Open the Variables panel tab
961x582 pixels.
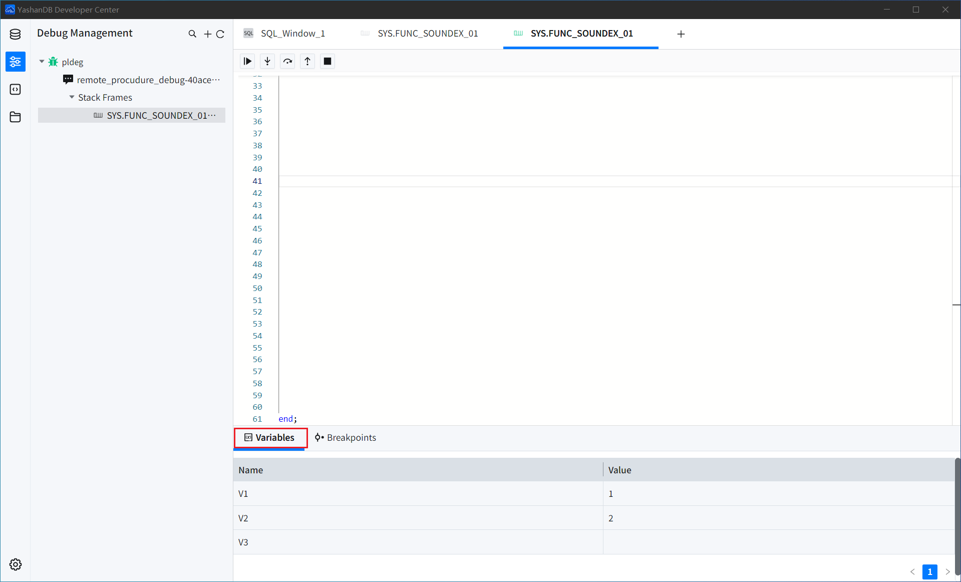tap(270, 438)
